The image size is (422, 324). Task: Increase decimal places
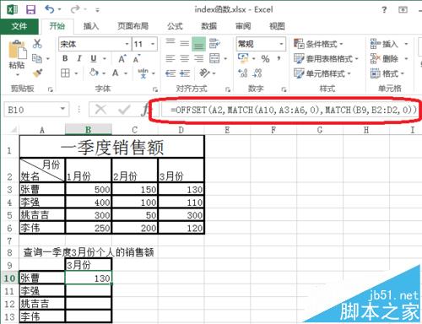[x=243, y=73]
